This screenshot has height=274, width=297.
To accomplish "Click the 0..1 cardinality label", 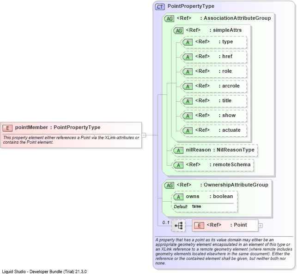I will [x=166, y=222].
